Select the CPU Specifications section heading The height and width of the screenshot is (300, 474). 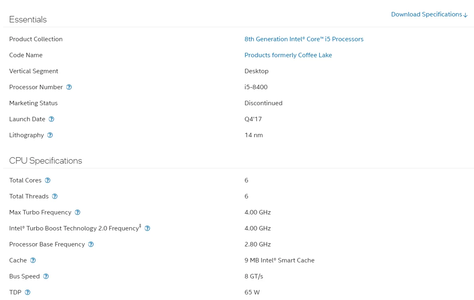(46, 160)
